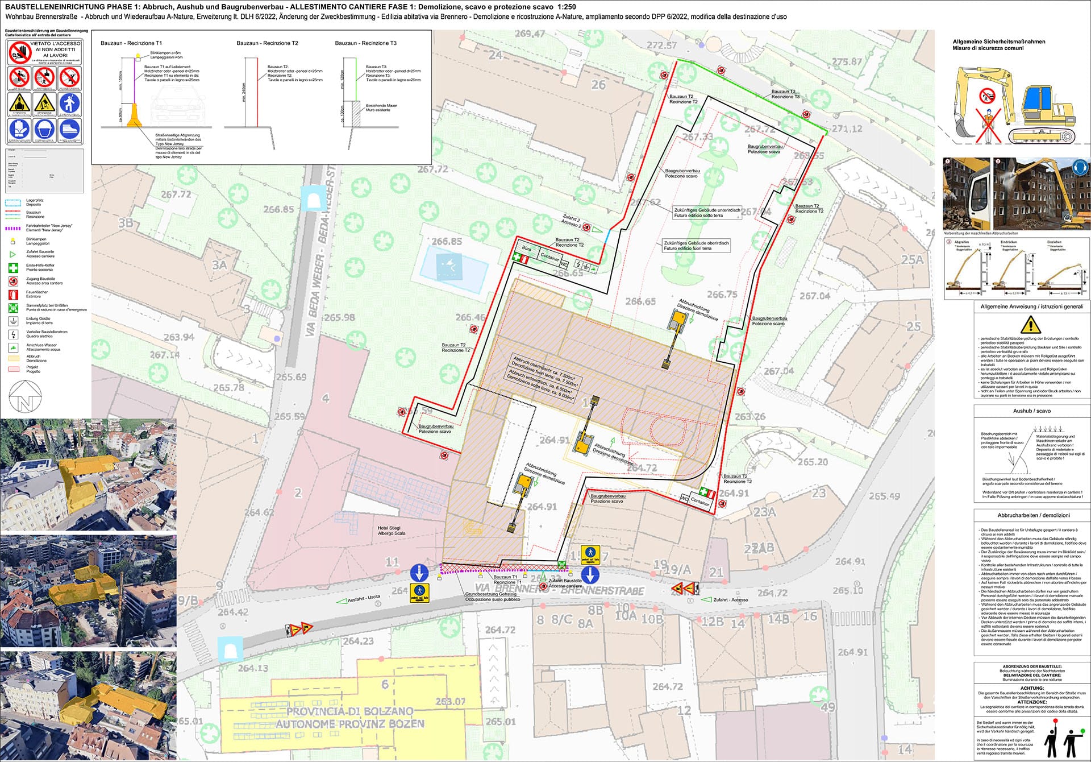This screenshot has width=1091, height=762.
Task: Click the Erste-Hilfe-Koffer green cross legend icon
Action: tap(13, 267)
